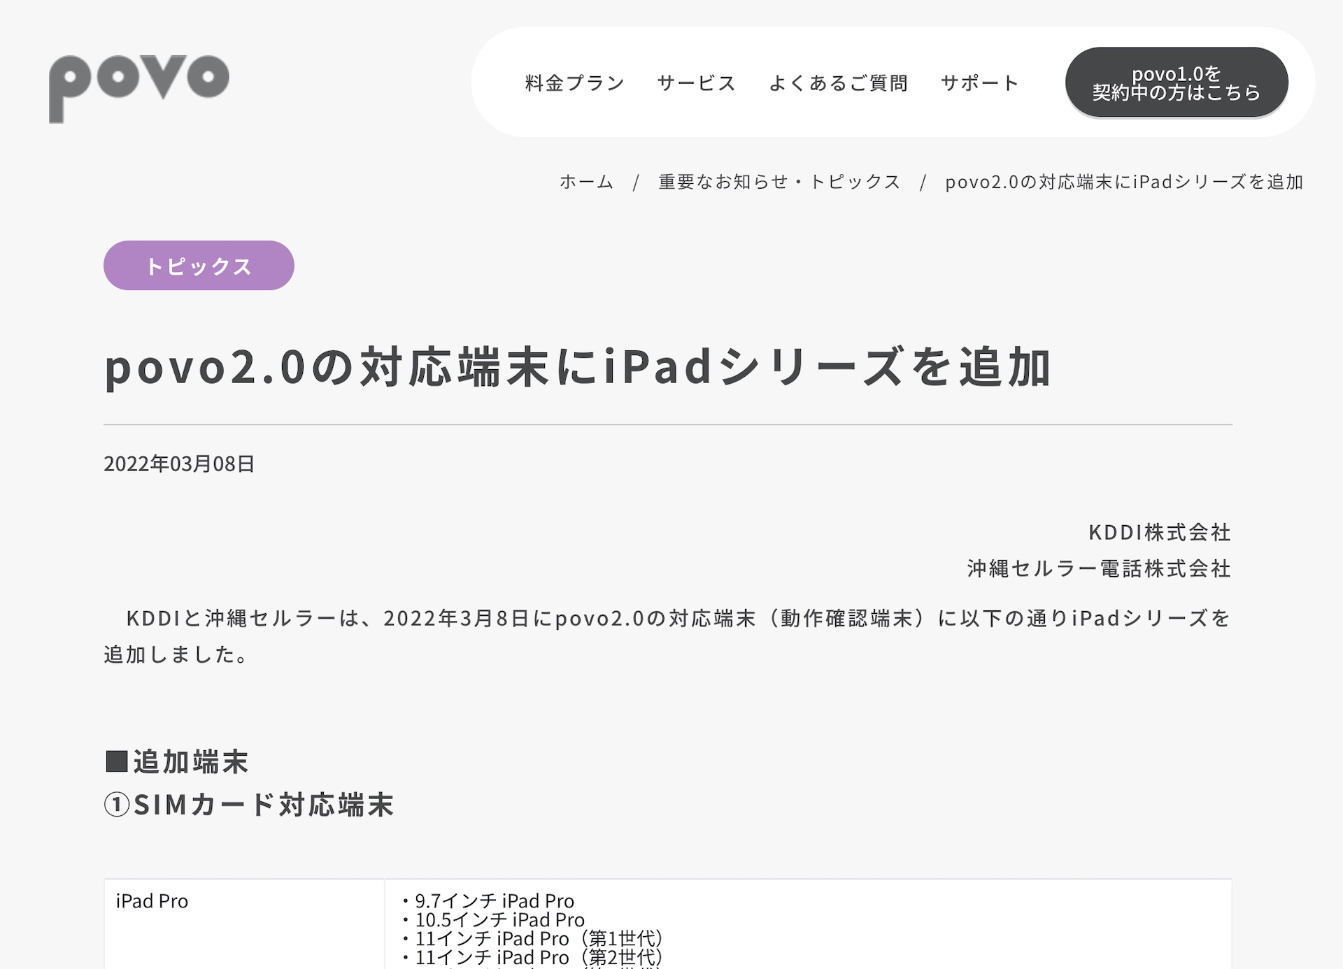Click 11インチ iPad Pro（第1世代）entry
The width and height of the screenshot is (1343, 969).
pos(539,938)
